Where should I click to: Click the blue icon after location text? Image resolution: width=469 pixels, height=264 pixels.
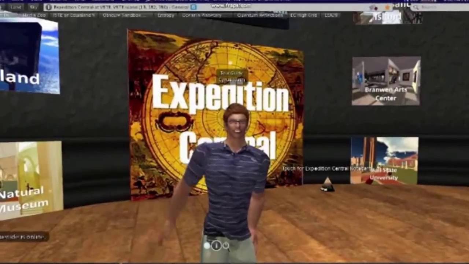coord(194,7)
